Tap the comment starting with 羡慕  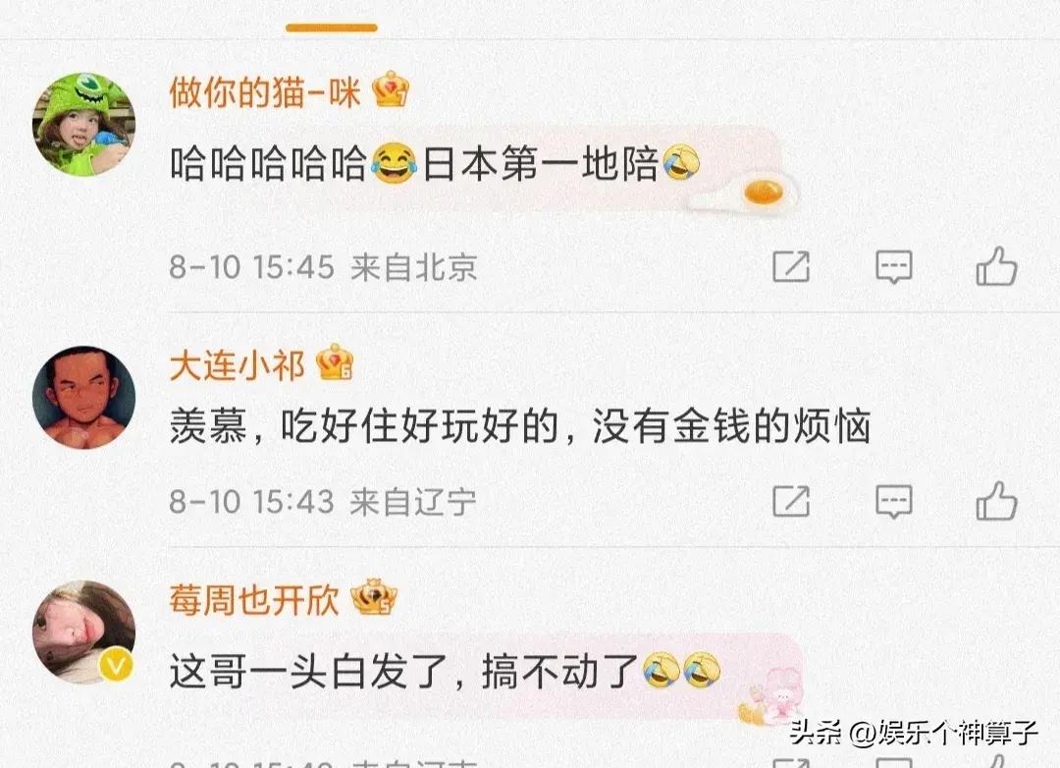tap(520, 426)
